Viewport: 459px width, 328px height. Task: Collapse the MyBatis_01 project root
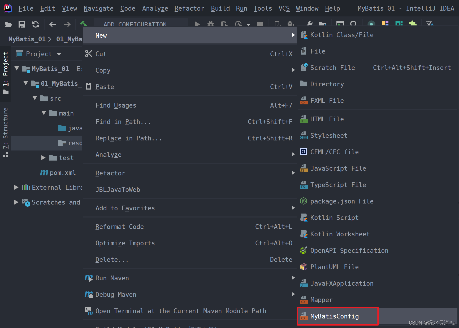[x=17, y=68]
